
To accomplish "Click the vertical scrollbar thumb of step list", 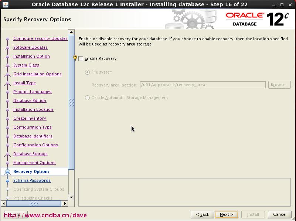I will tap(71, 102).
